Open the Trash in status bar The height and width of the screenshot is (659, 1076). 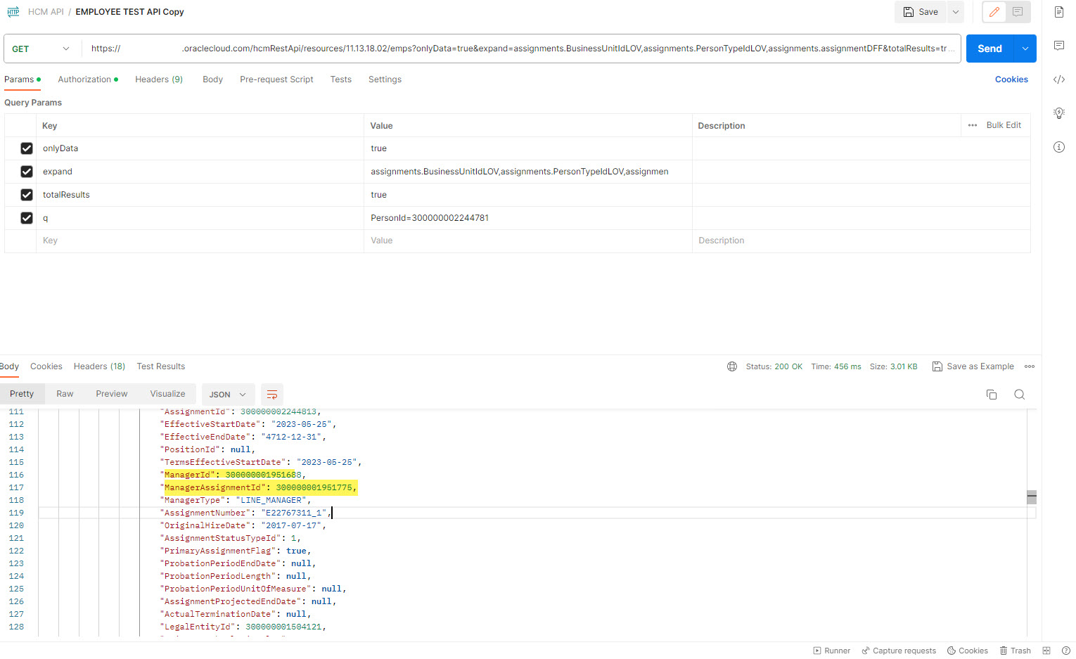tap(1016, 651)
